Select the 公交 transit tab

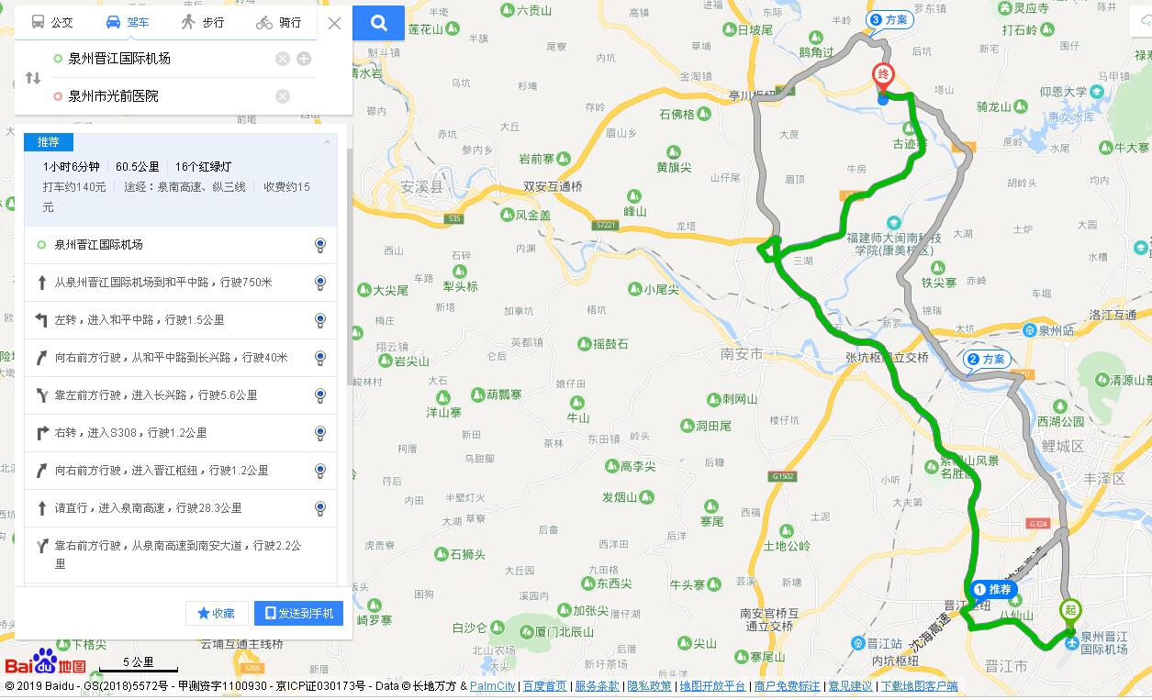click(51, 22)
